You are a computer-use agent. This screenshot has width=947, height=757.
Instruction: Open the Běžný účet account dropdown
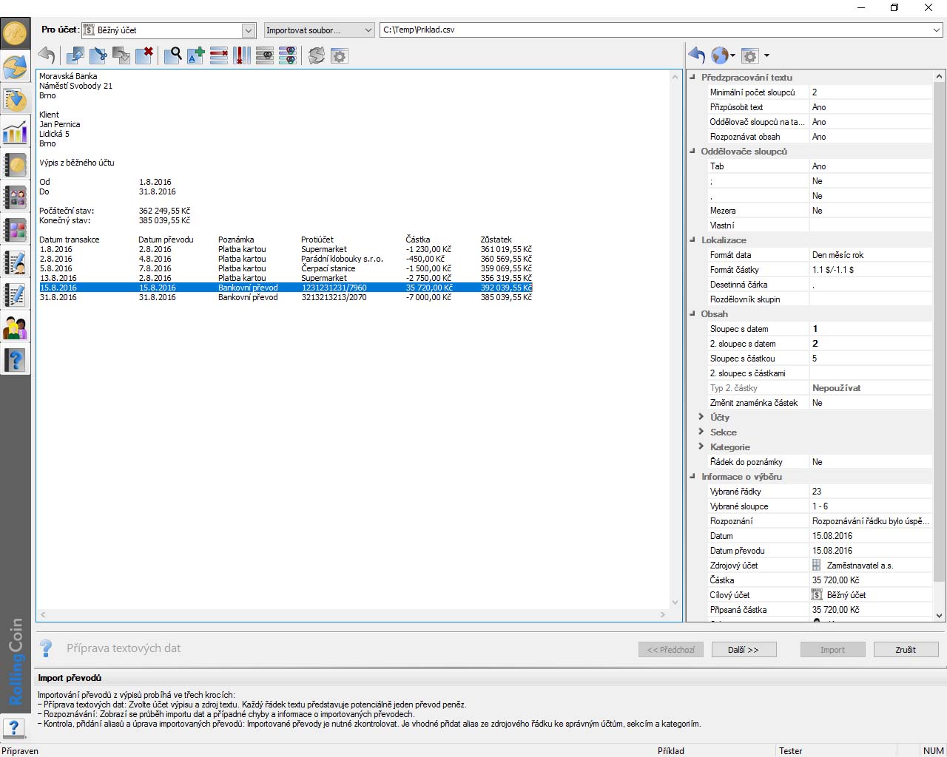coord(249,30)
